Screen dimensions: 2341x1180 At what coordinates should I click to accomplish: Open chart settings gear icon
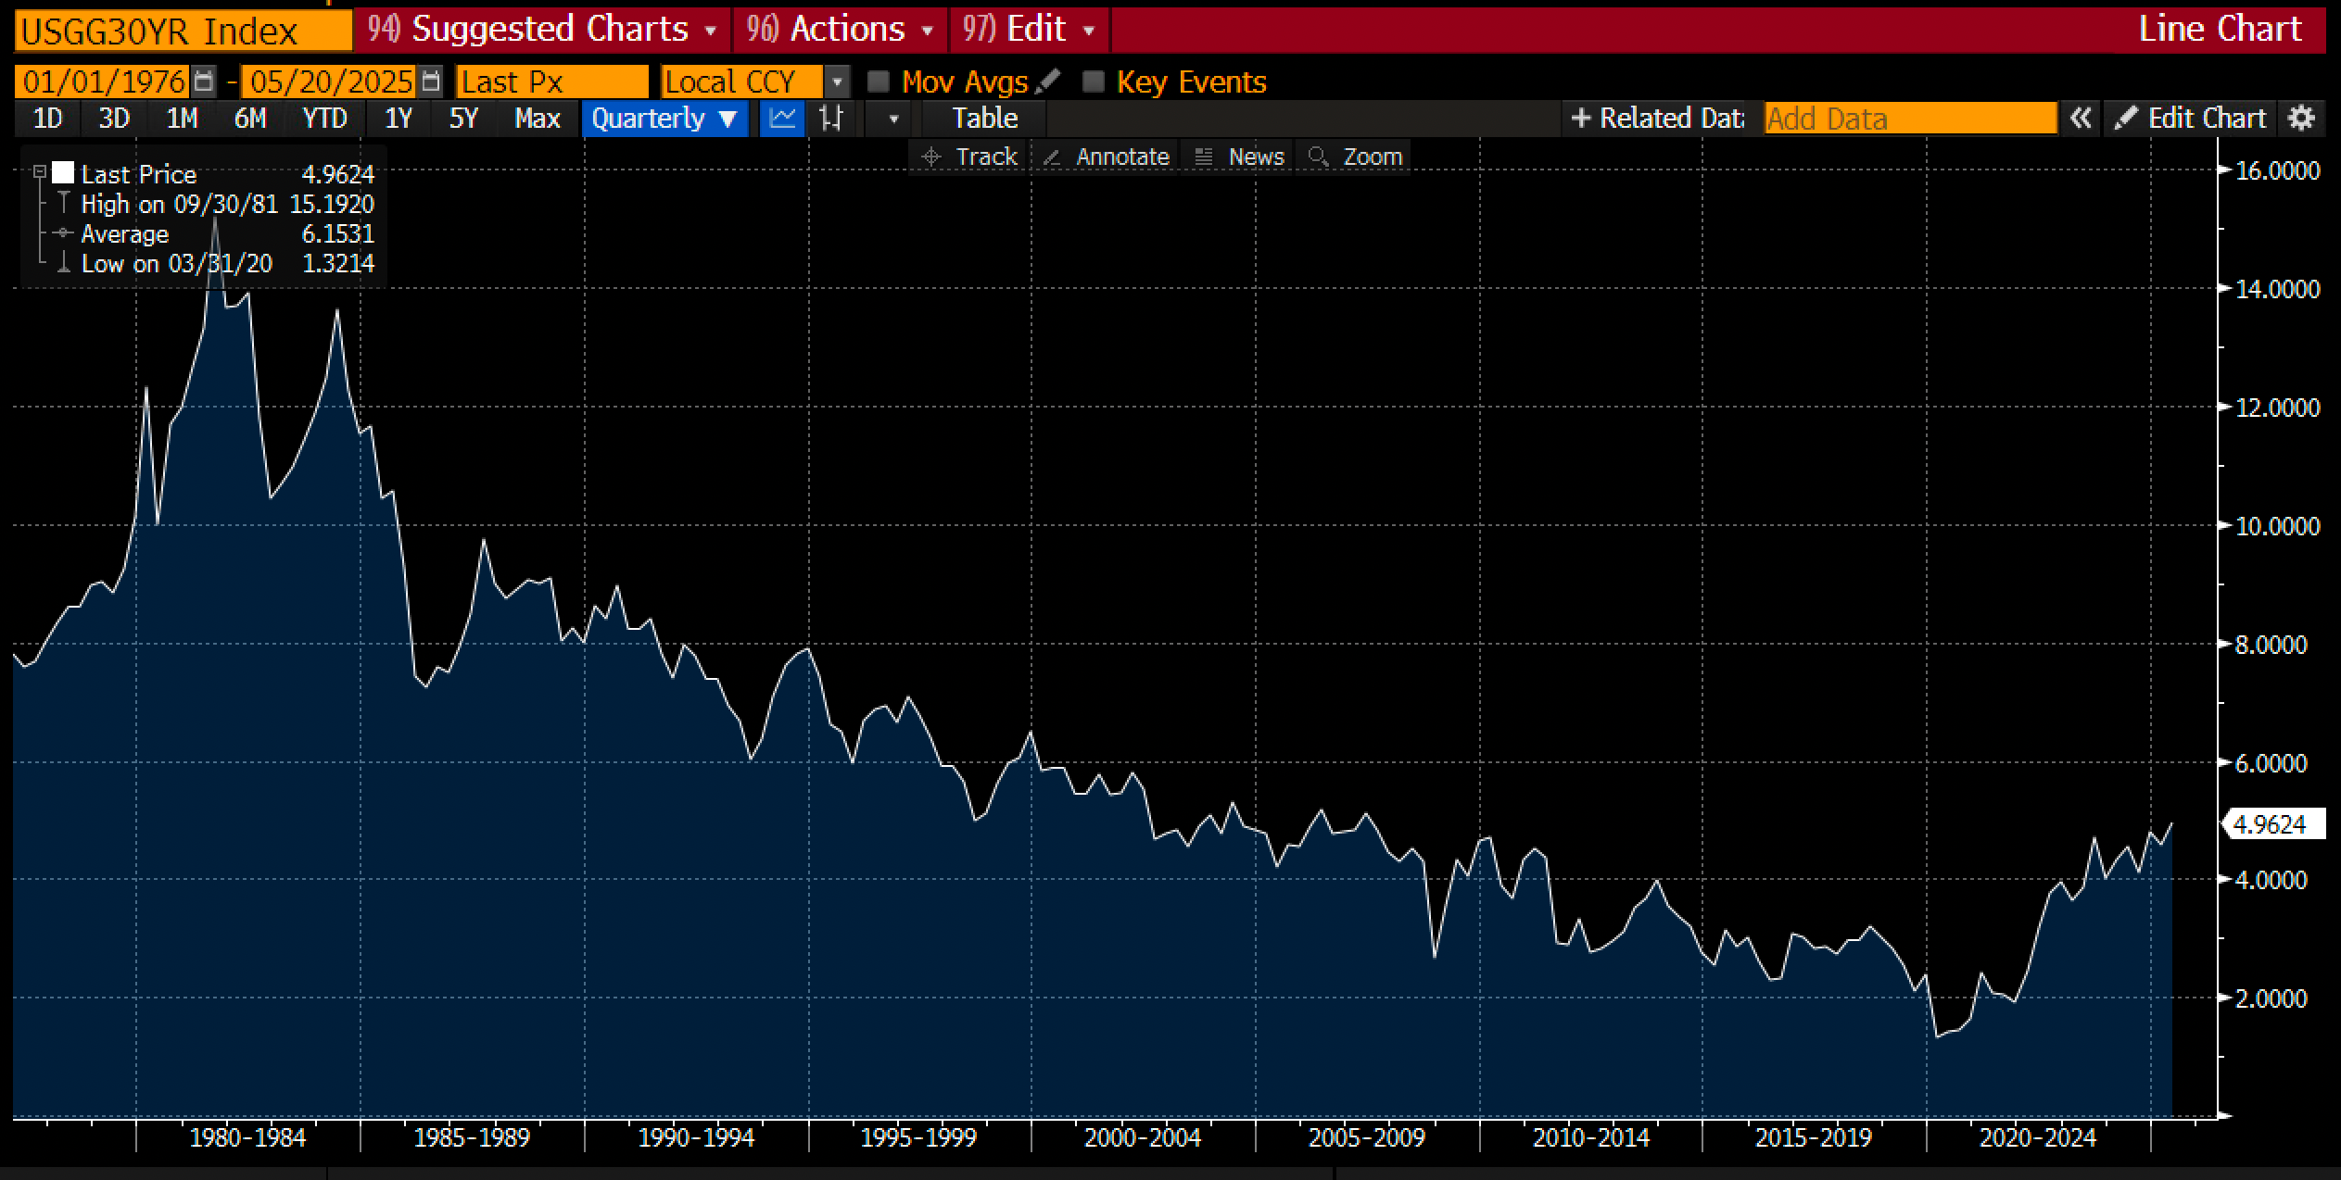coord(2302,119)
